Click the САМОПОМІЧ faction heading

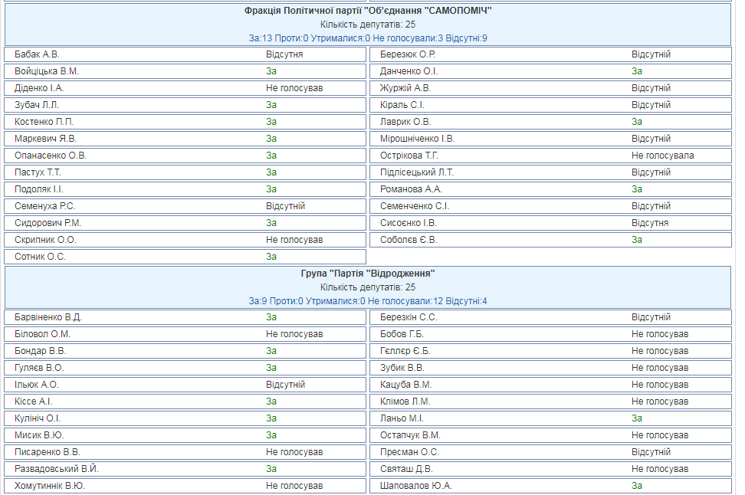368,11
